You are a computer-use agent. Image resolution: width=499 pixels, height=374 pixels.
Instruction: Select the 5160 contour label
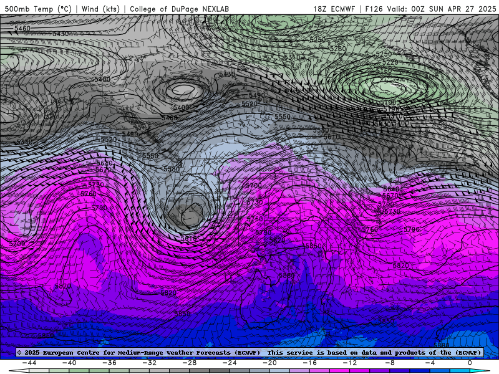(384, 70)
